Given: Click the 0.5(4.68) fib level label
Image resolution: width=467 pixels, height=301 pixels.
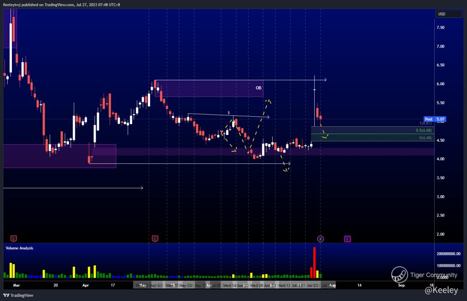Looking at the screenshot, I should [x=424, y=130].
